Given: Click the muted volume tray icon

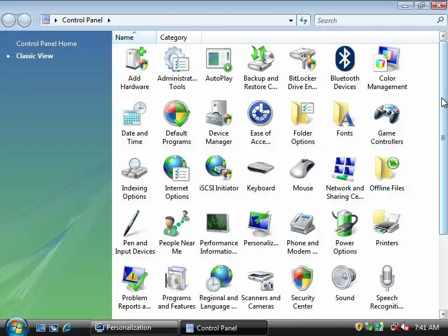Looking at the screenshot, I should coord(404,327).
